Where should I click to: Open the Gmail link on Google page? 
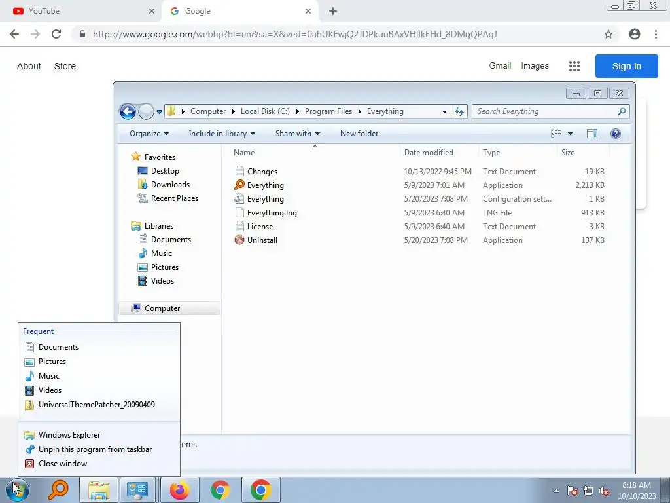point(500,66)
